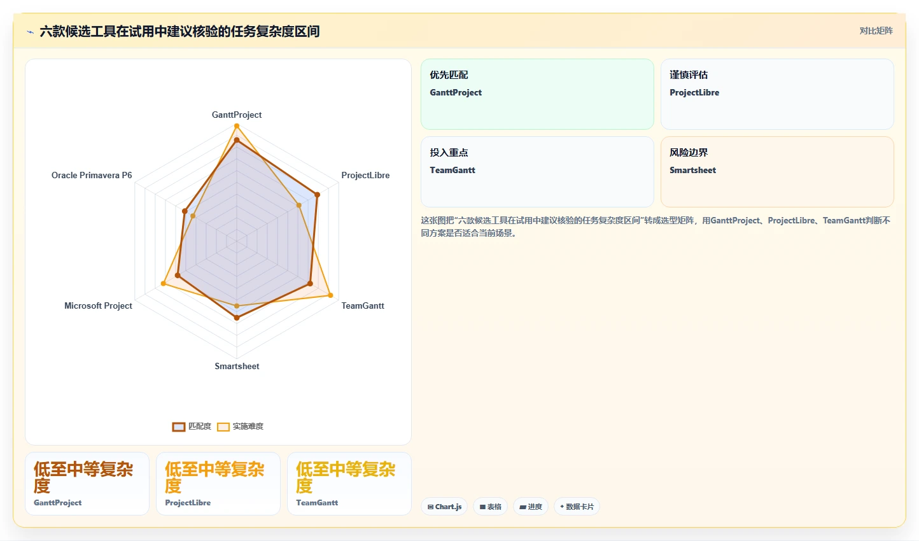Click the description paragraph starting 这张图把
The image size is (919, 541).
point(656,227)
